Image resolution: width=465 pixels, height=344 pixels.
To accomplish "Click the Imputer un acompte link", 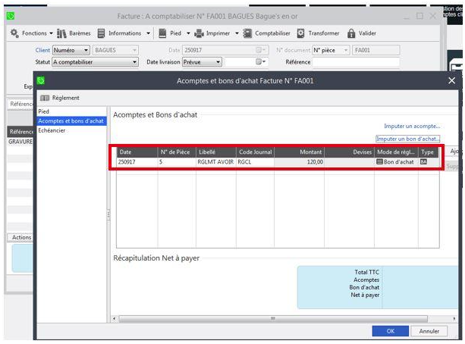I will point(411,126).
